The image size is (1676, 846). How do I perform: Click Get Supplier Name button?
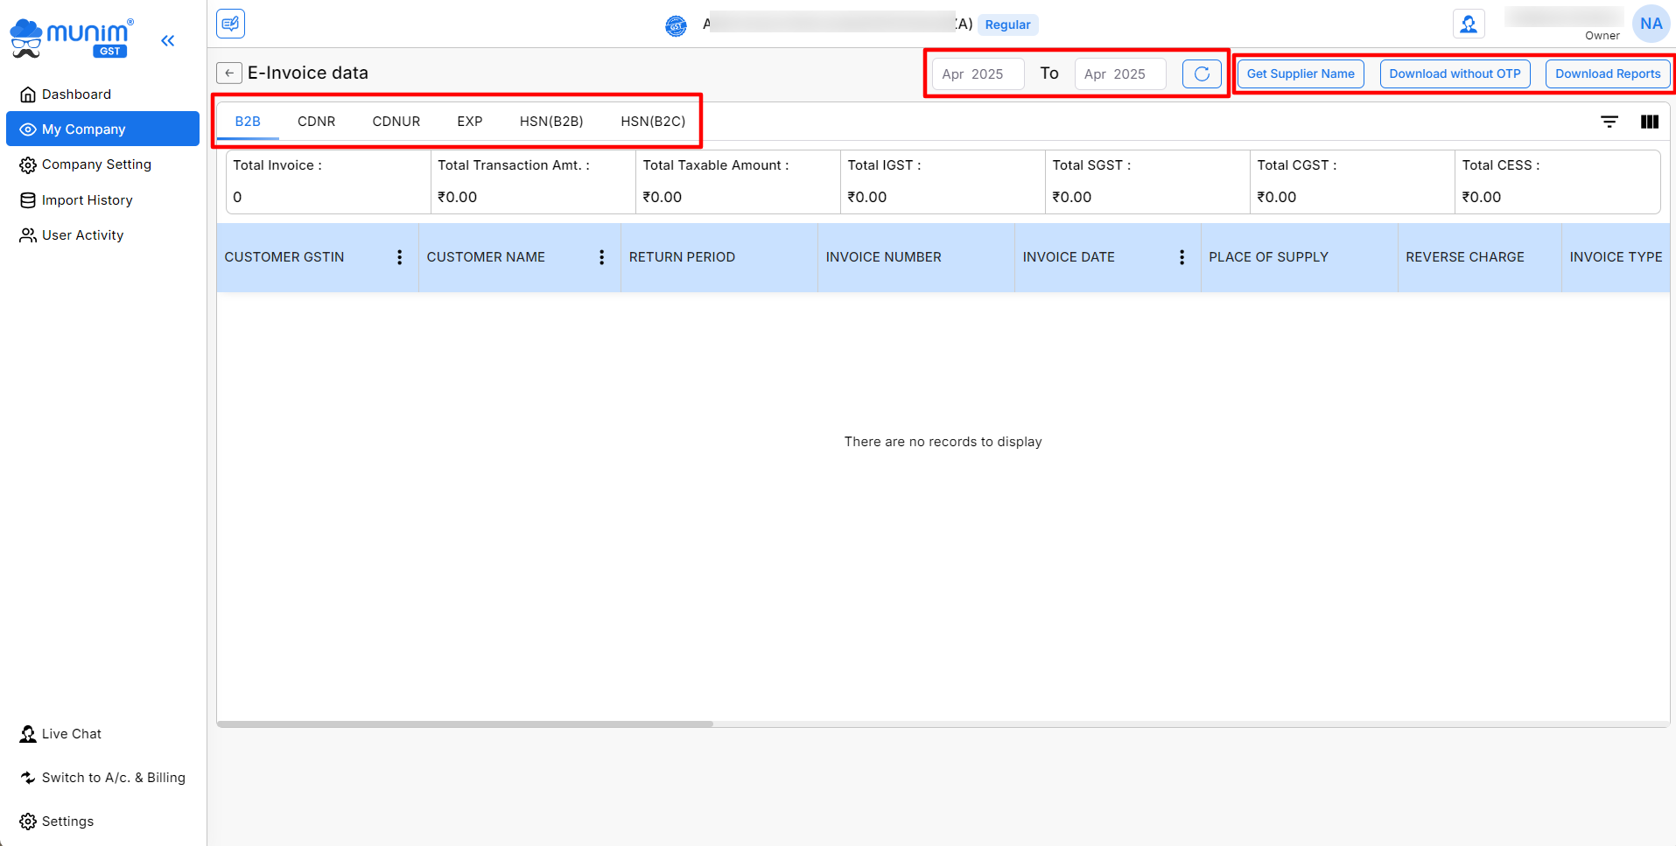[x=1300, y=74]
